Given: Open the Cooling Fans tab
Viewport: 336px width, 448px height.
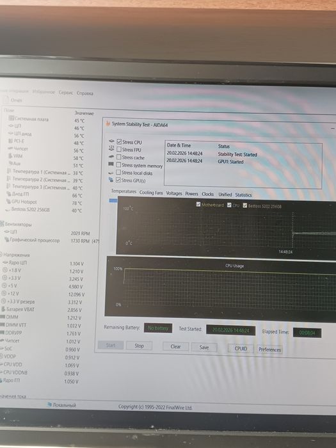Looking at the screenshot, I should pyautogui.click(x=151, y=193).
